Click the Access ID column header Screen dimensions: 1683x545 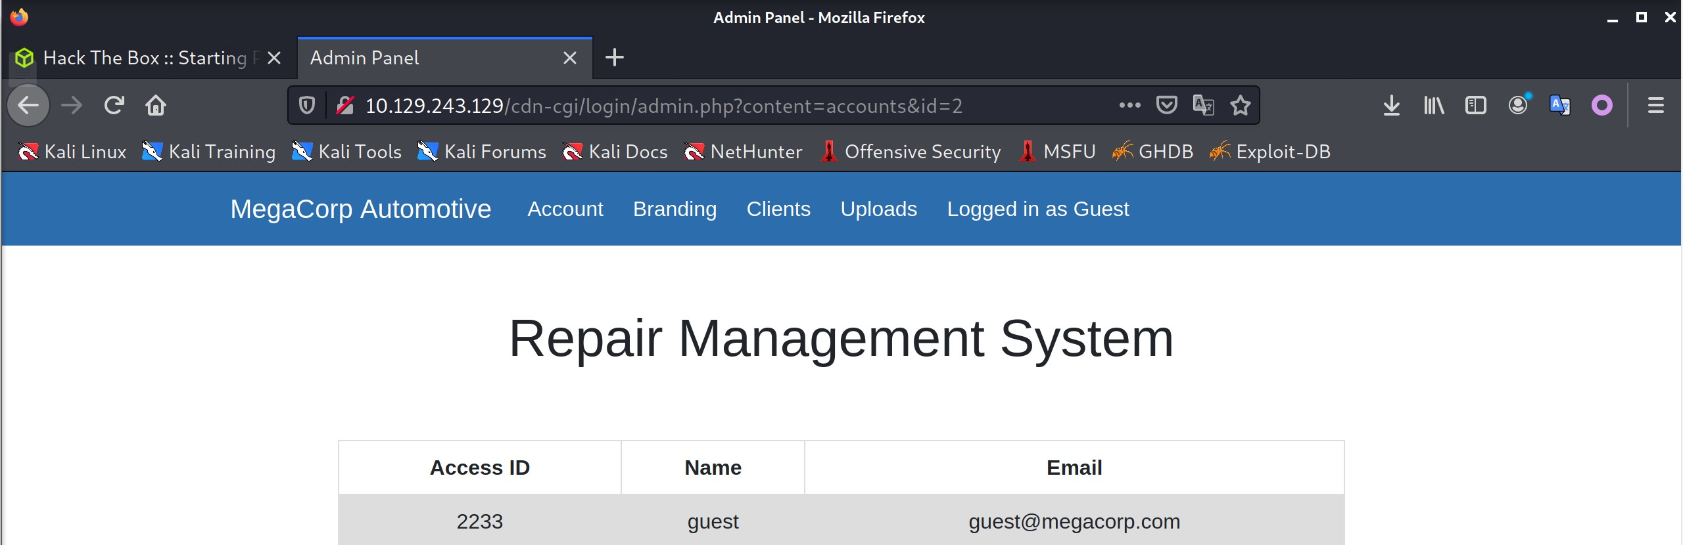[480, 468]
